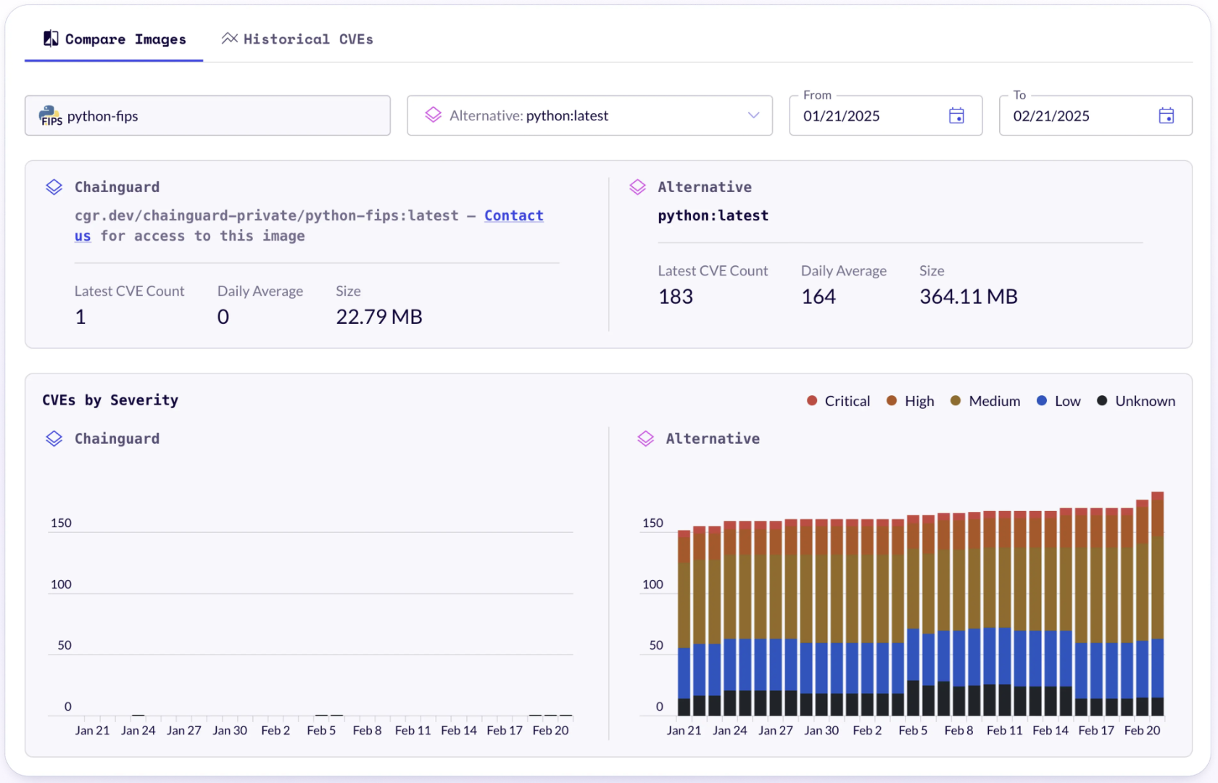Viewport: 1218px width, 783px height.
Task: Click Alternative layers icon in summary card
Action: (x=637, y=187)
